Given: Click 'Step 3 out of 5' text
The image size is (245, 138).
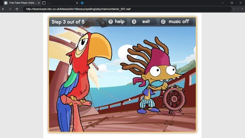Looking at the screenshot, I should click(x=68, y=22).
